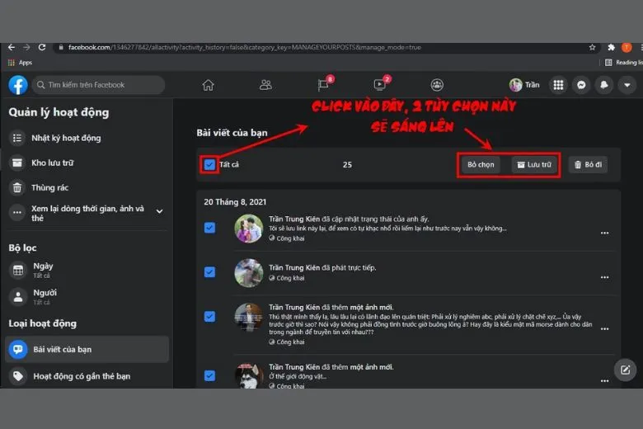This screenshot has width=643, height=429.
Task: Go back using browser back arrow
Action: pos(12,47)
